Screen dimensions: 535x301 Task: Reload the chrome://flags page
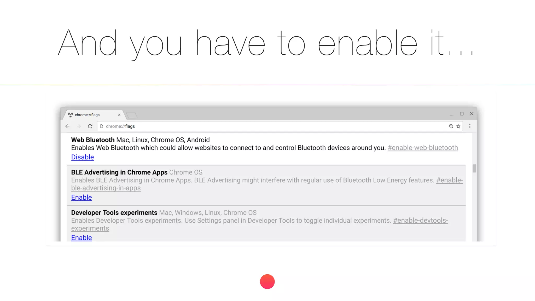[x=90, y=126]
